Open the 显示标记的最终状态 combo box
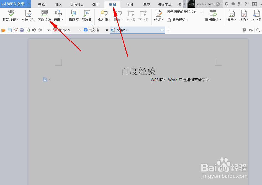The image size is (262, 185). tap(184, 12)
